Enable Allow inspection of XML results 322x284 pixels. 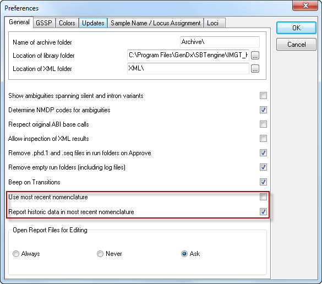pos(263,139)
